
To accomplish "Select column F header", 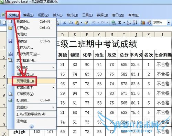I will point(87,35).
